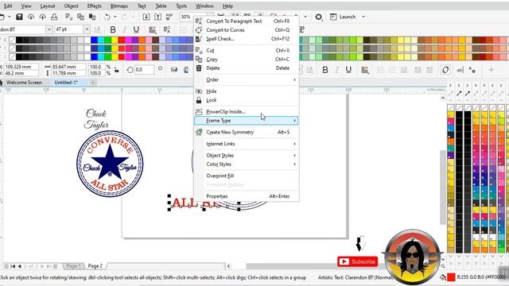
Task: Click the no-fill swatch in the top palette row
Action: coord(13,41)
